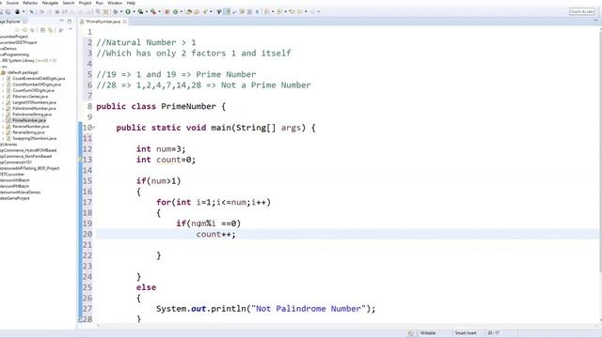Click the '20 : 17' cursor position status

tap(493, 333)
